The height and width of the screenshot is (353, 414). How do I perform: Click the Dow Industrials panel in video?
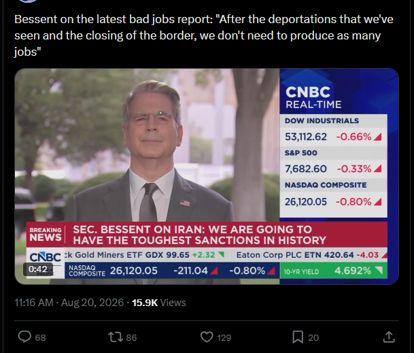click(x=334, y=131)
